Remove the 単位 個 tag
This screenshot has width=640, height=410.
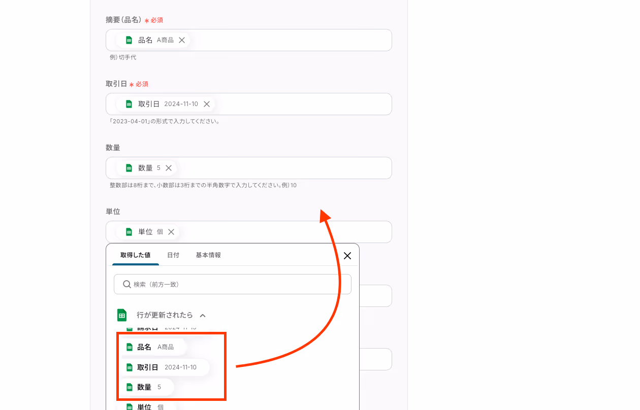(x=171, y=232)
